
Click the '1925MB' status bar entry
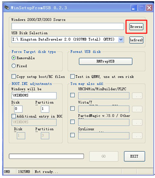[24, 172]
